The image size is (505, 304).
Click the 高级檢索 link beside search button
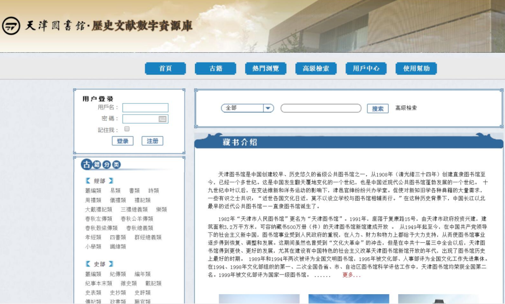[406, 108]
